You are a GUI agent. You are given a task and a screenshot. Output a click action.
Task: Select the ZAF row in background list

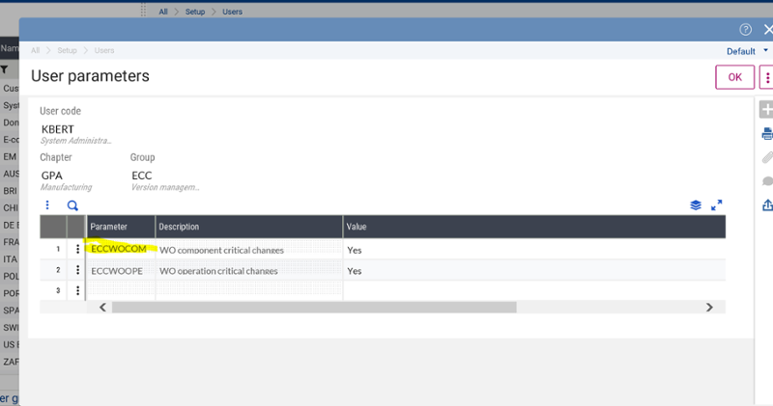point(10,362)
